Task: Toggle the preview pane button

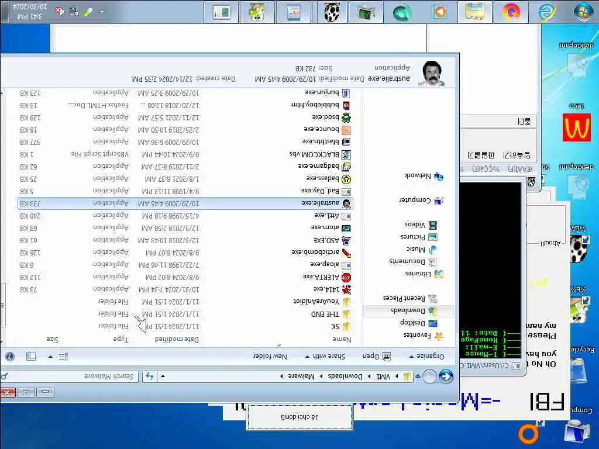Action: [x=31, y=357]
